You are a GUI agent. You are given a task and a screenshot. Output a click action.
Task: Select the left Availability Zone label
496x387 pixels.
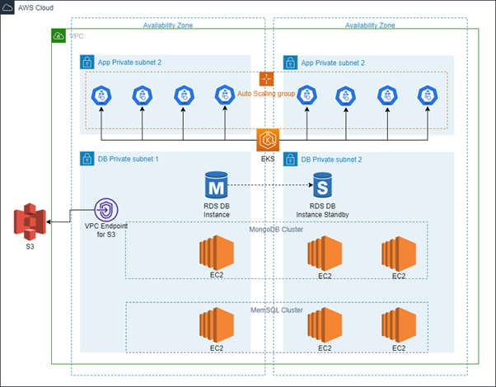169,26
